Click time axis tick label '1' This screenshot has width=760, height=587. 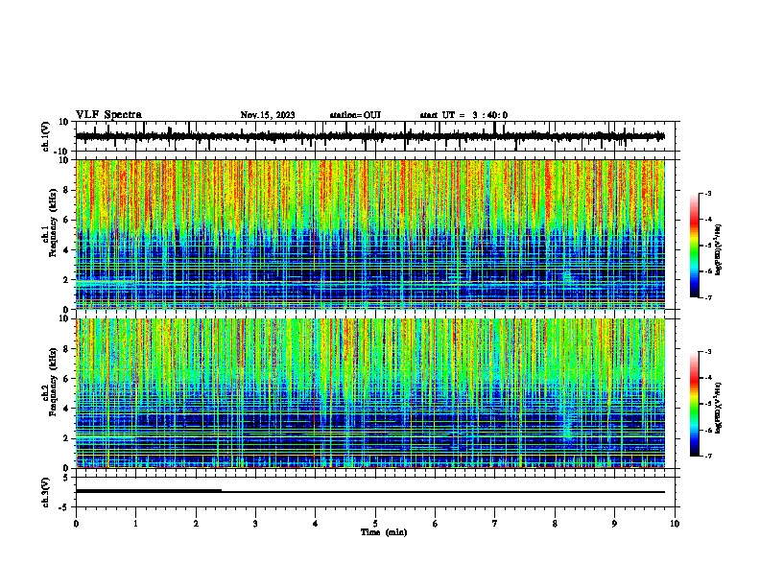[x=135, y=524]
